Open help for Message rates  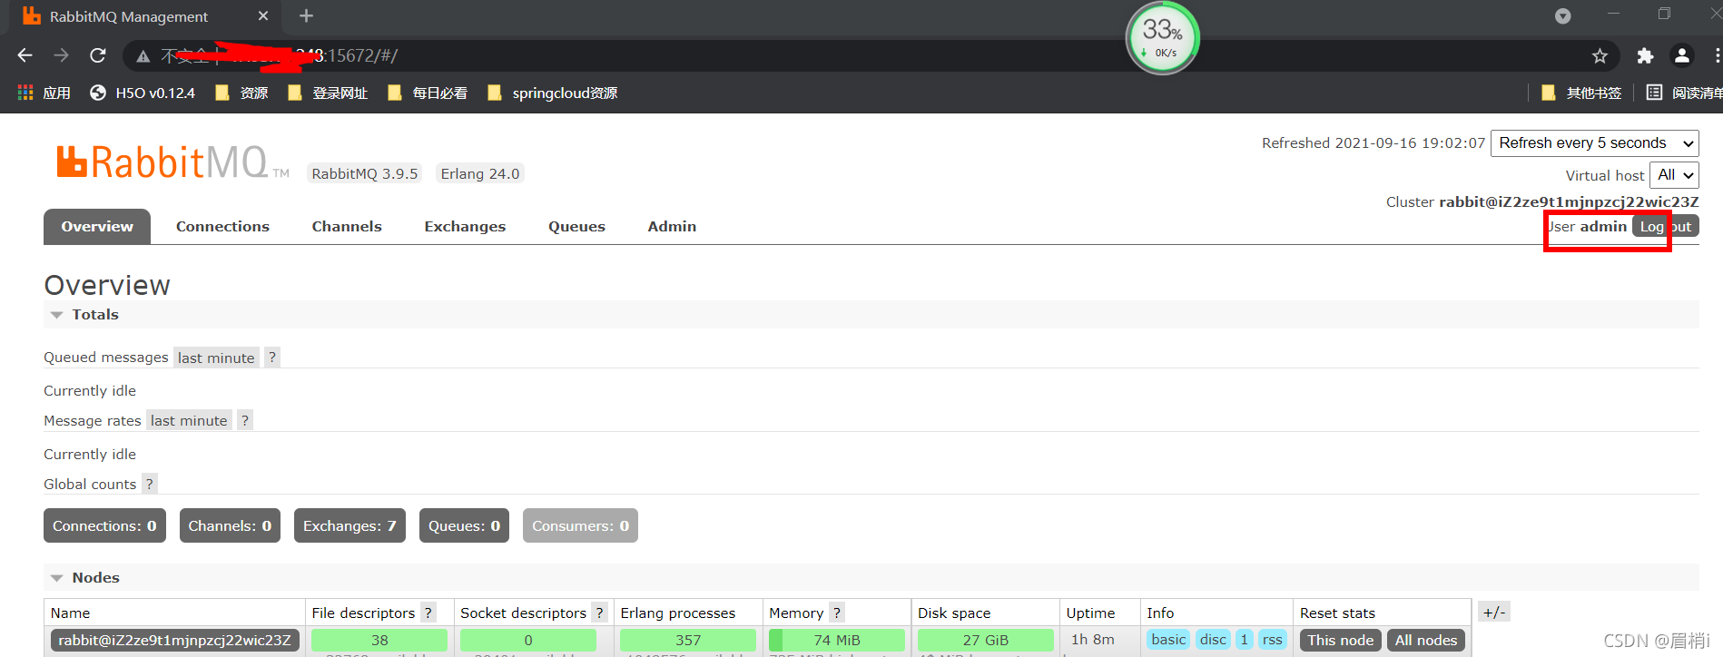(244, 420)
